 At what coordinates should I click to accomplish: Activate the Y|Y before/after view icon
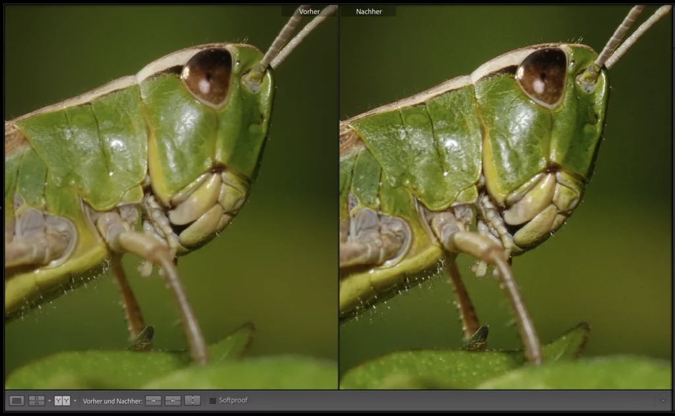pyautogui.click(x=62, y=400)
